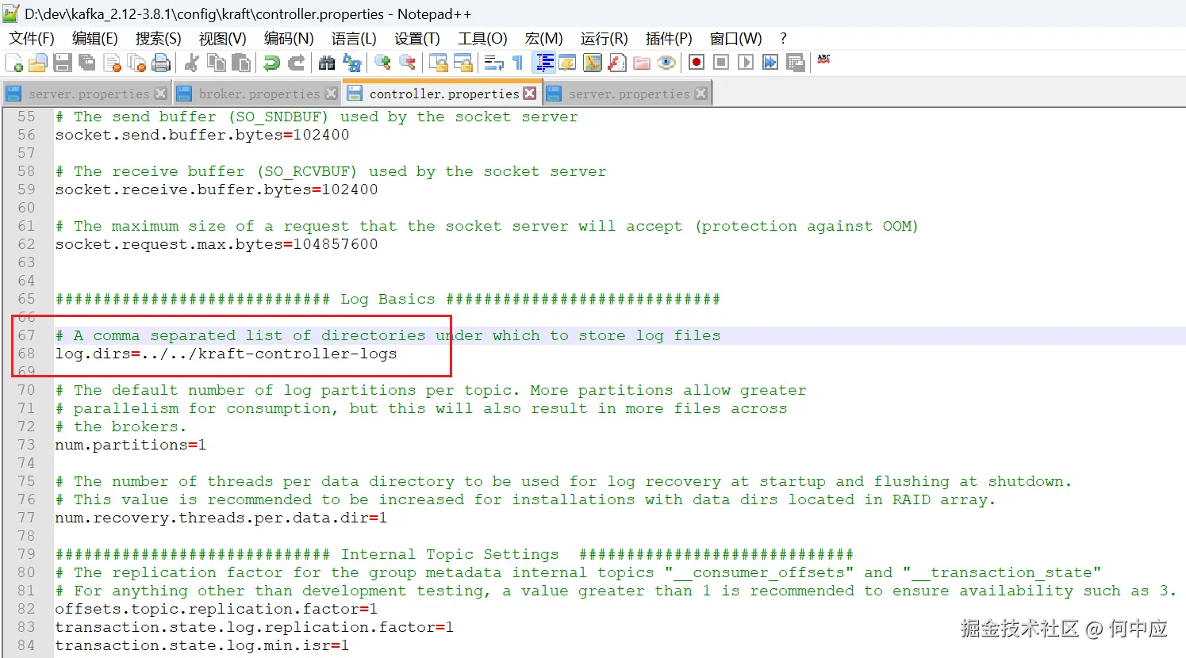Toggle the indent guide toolbar button
Viewport: 1186px width, 658px height.
click(x=543, y=63)
